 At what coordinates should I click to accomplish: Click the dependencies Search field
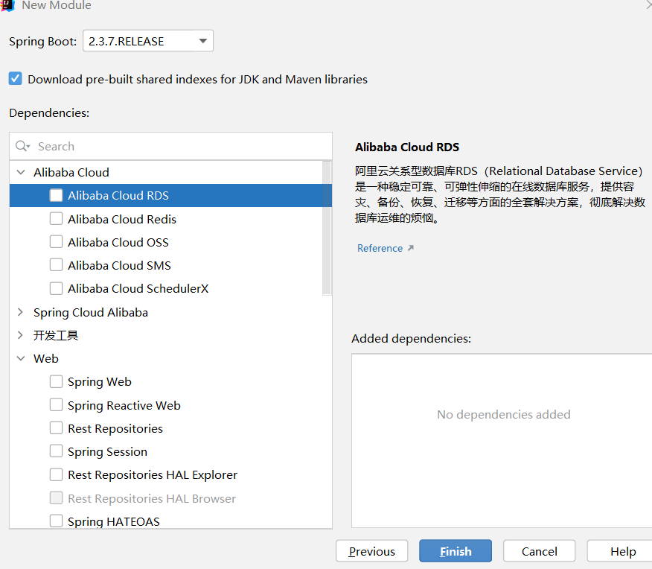coord(170,147)
